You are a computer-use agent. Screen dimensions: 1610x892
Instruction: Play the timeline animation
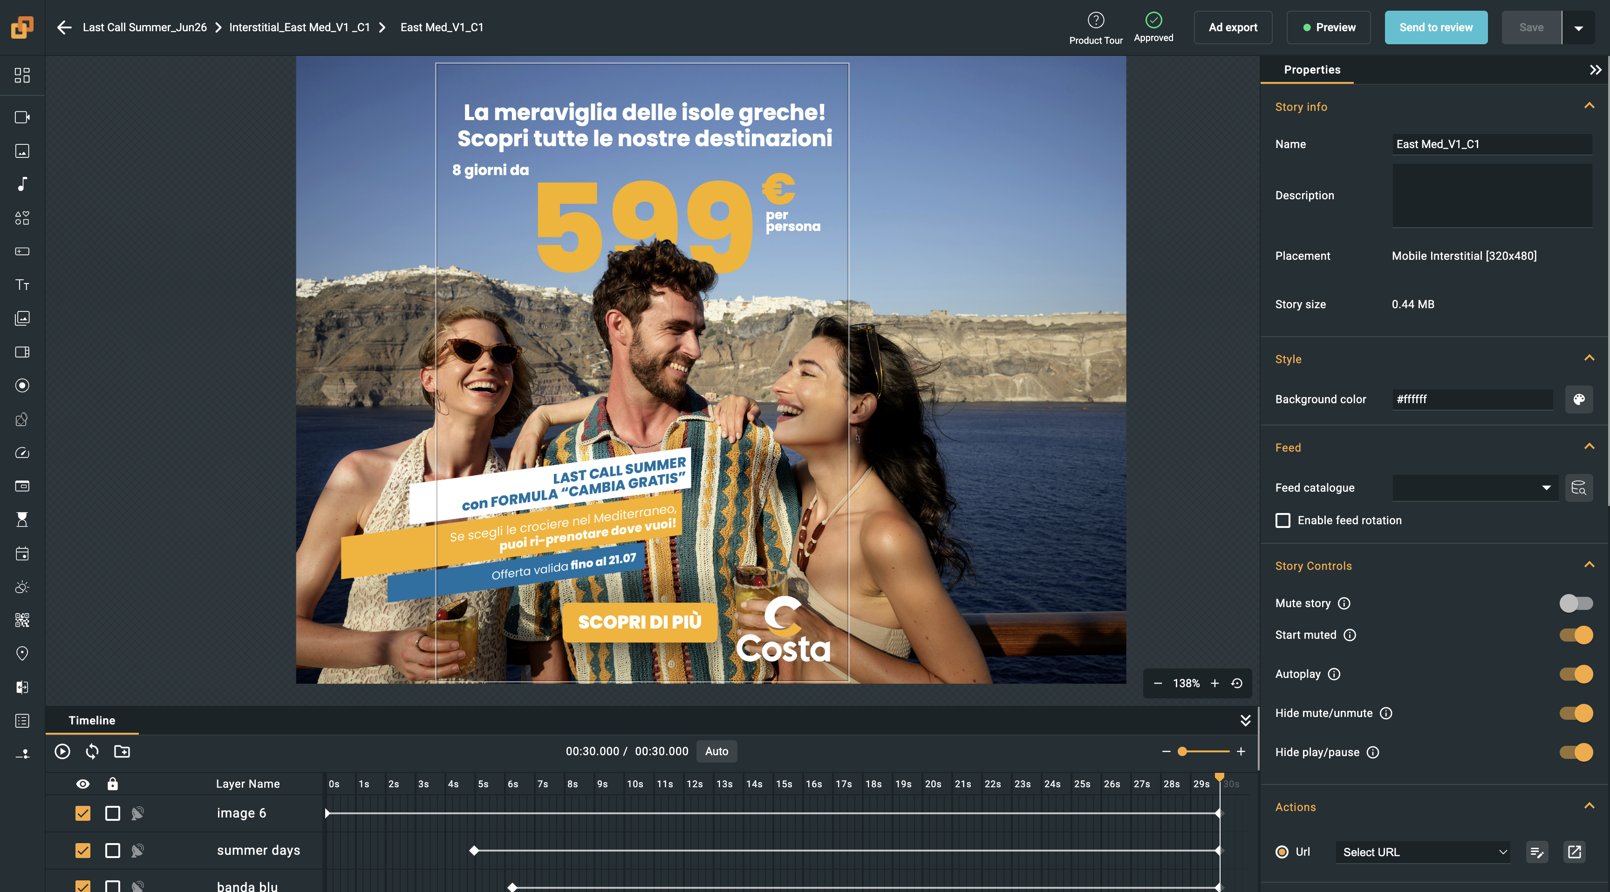62,751
